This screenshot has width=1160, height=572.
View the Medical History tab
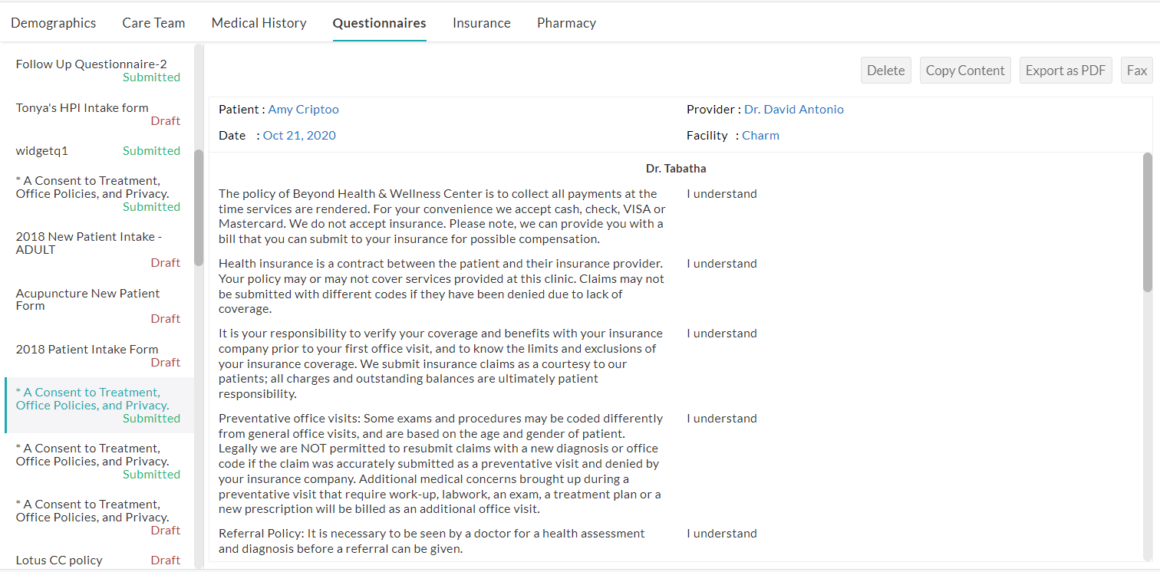[x=259, y=22]
